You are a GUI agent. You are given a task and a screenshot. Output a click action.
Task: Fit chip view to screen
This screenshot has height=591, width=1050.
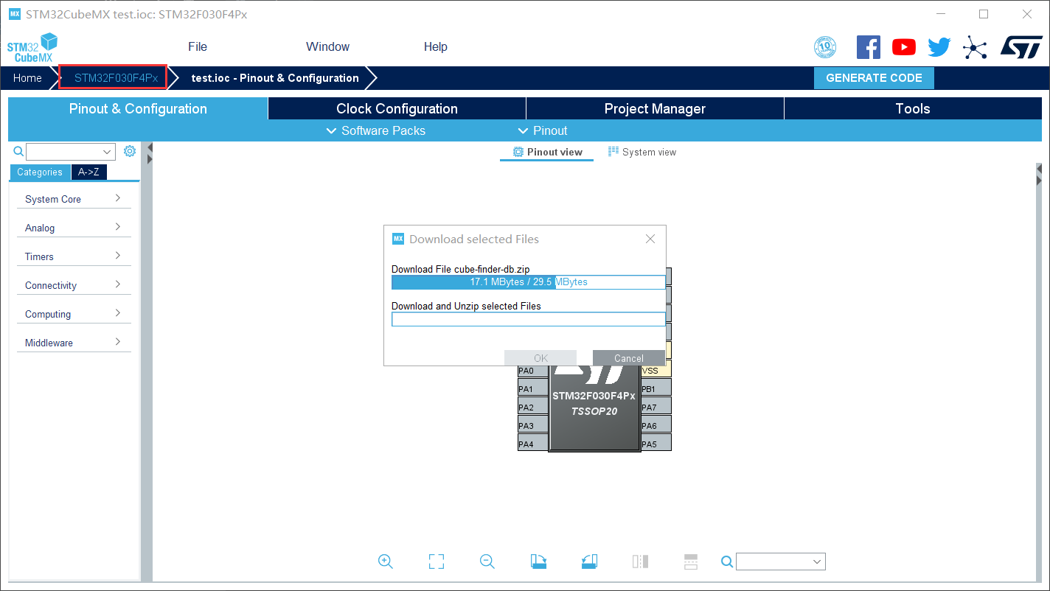coord(437,562)
